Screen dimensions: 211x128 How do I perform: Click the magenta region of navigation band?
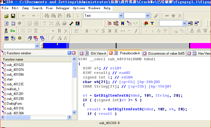[x=201, y=46]
